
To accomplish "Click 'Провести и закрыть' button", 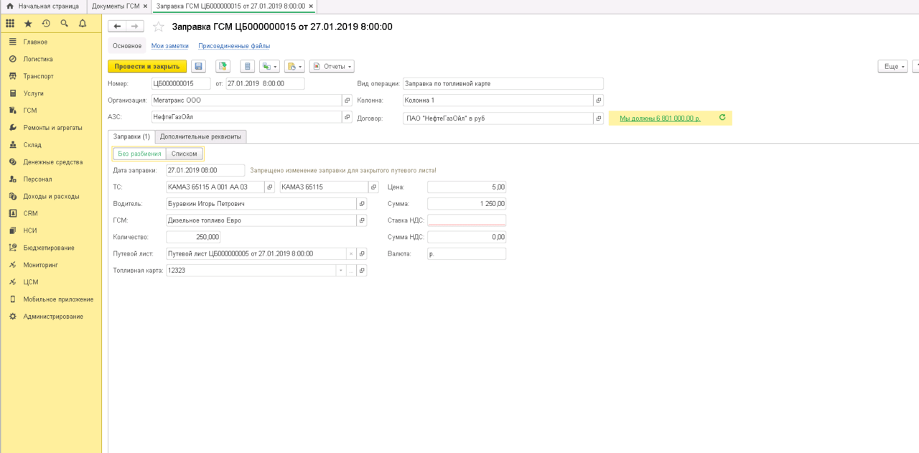I will pos(147,66).
